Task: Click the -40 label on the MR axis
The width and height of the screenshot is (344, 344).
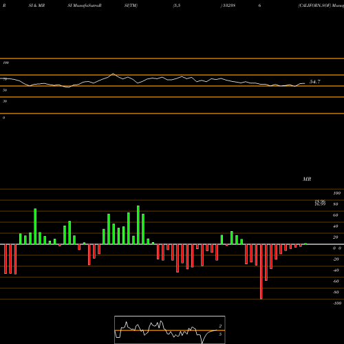Action: (336, 270)
